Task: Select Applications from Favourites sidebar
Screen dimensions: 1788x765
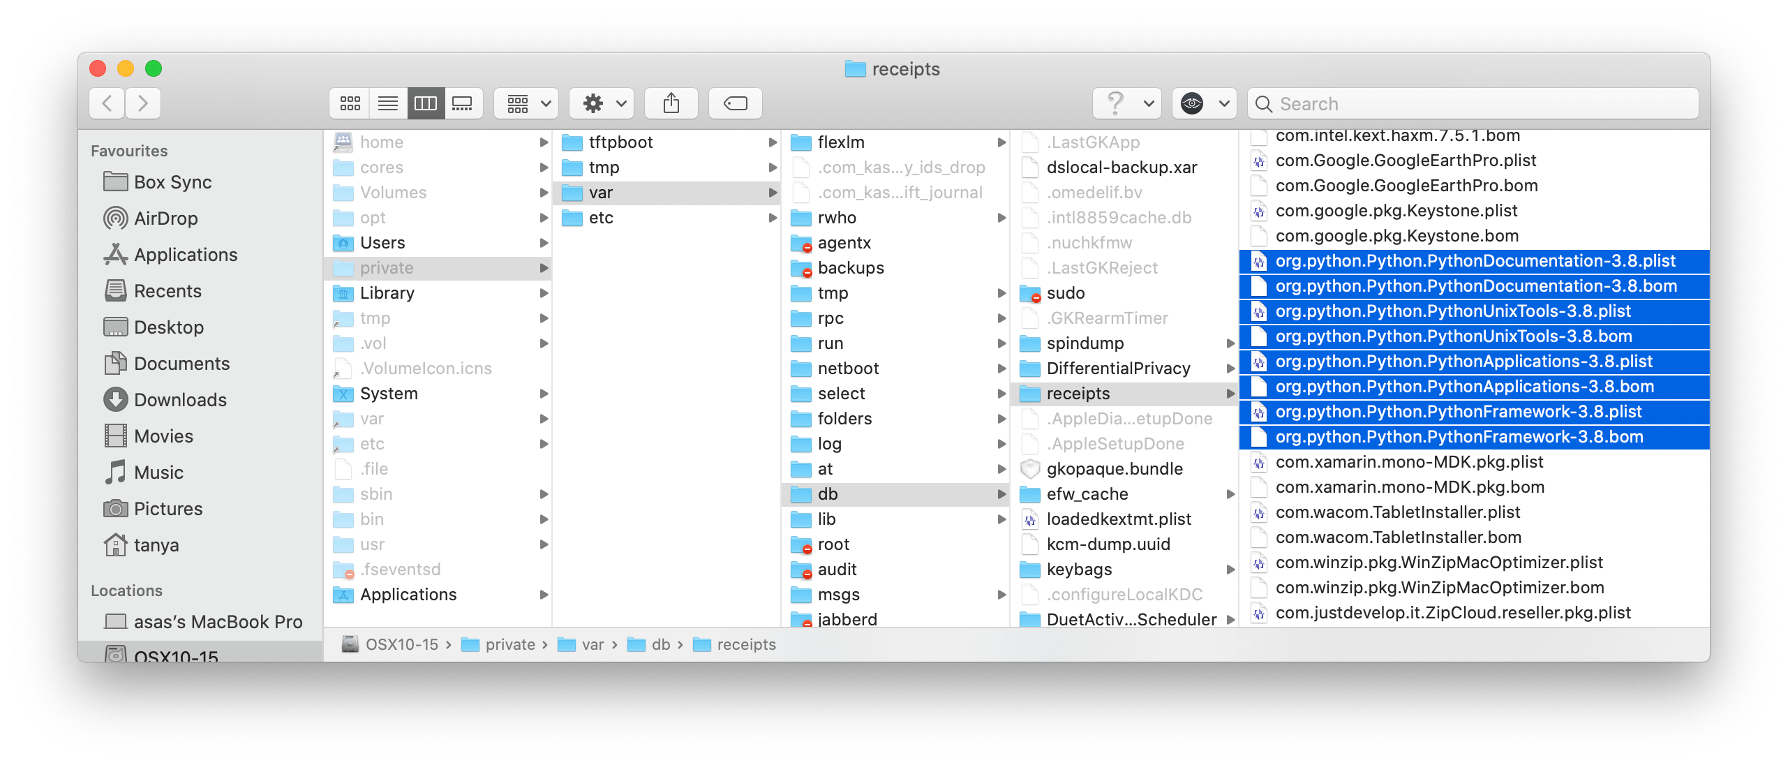Action: [x=177, y=252]
